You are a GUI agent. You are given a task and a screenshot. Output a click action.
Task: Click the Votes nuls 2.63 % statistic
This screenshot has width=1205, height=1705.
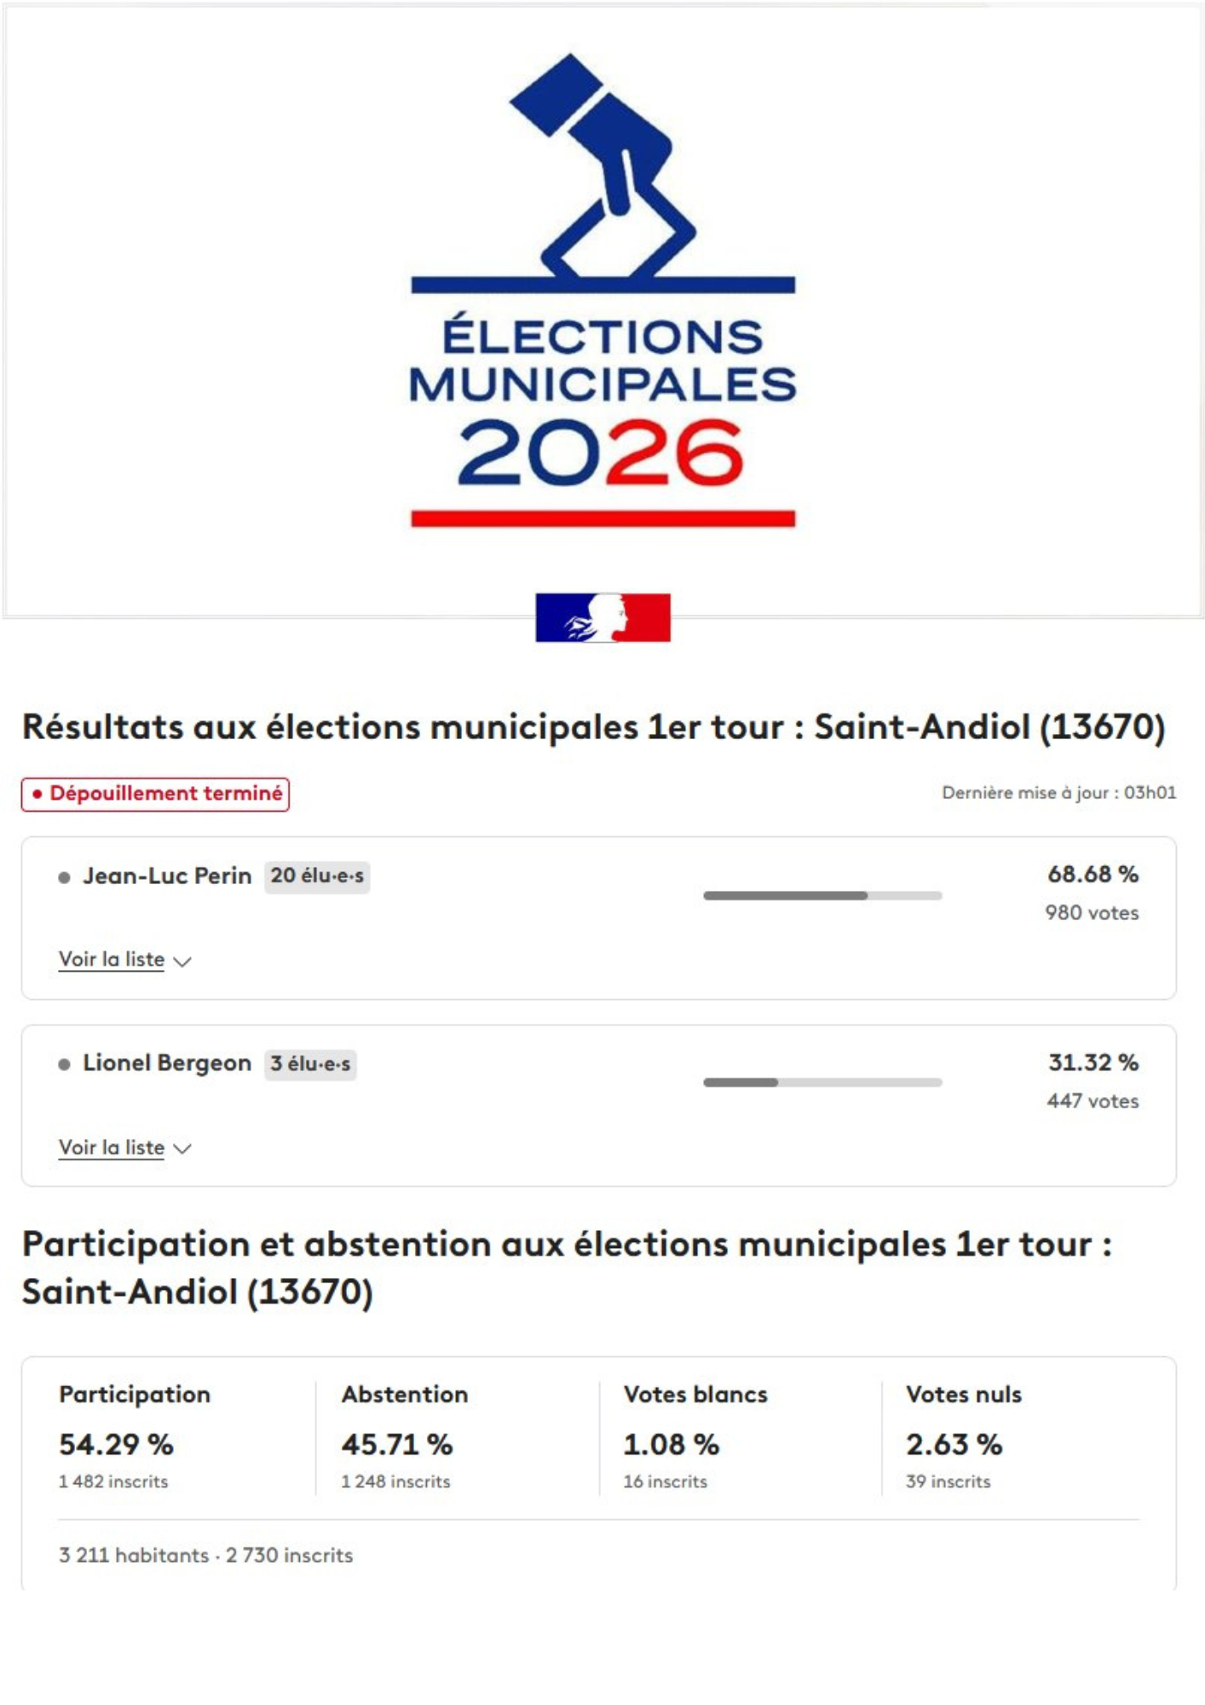pos(954,1444)
